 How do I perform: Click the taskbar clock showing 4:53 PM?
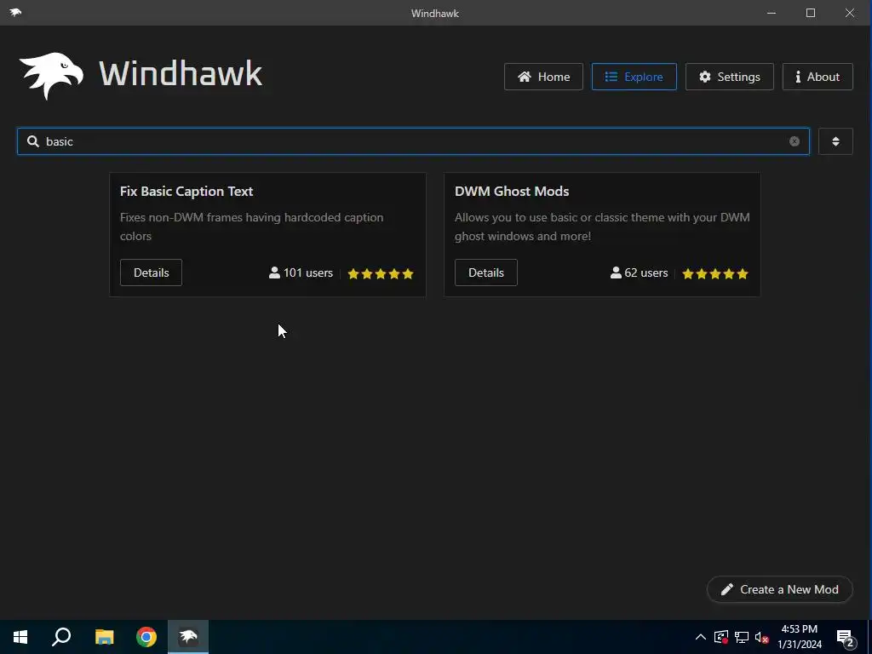[x=799, y=637]
